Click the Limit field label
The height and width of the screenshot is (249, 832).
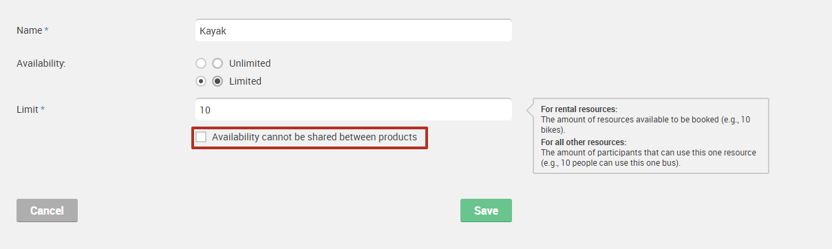click(x=28, y=109)
